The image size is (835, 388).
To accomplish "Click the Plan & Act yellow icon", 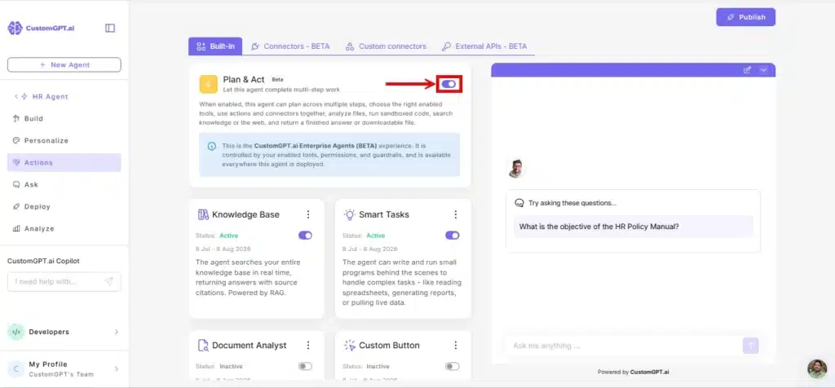I will click(x=208, y=84).
